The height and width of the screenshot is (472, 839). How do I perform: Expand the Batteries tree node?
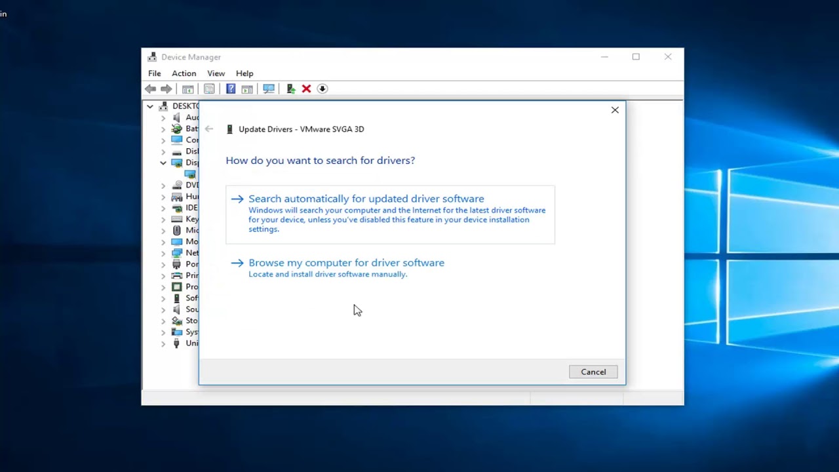point(163,128)
